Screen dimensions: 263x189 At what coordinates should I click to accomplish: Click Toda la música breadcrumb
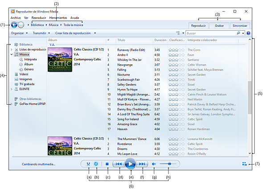click(73, 25)
